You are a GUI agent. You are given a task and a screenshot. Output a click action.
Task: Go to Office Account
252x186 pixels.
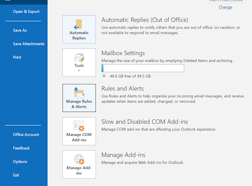point(26,134)
